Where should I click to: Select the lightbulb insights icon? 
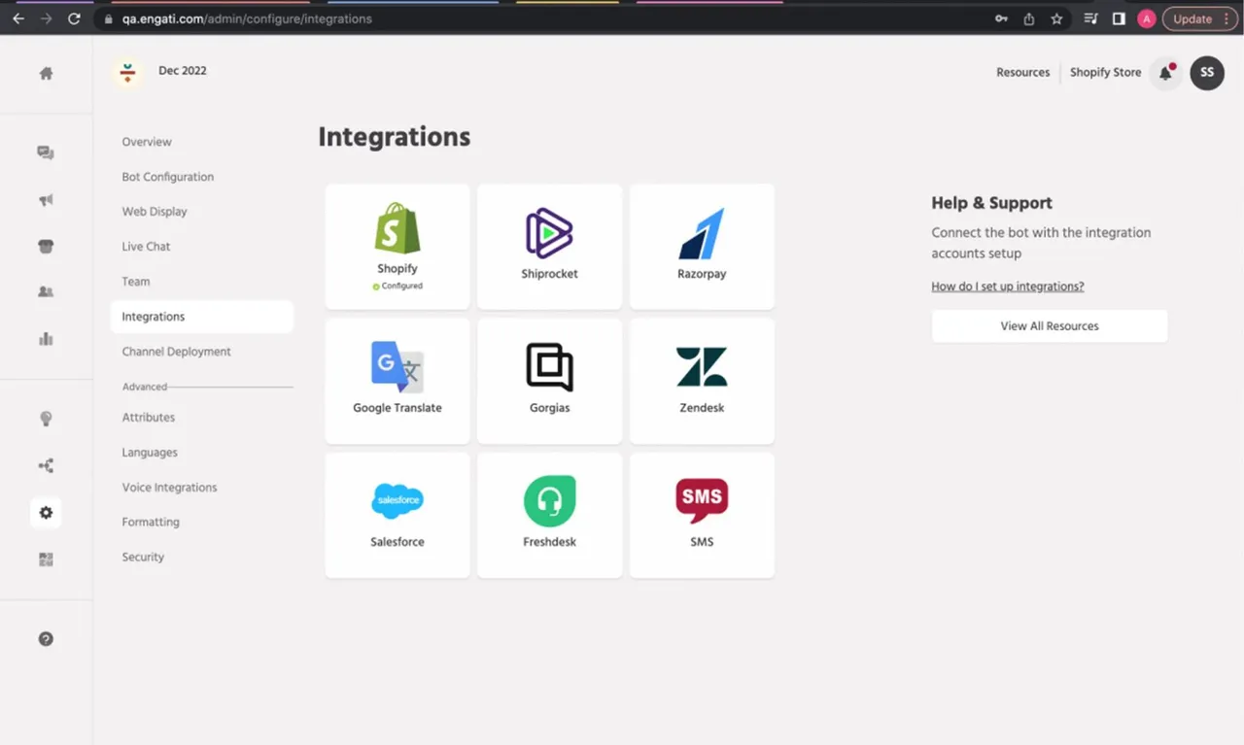[x=45, y=419]
